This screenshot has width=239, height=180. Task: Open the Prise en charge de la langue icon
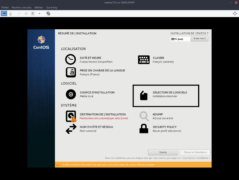click(71, 72)
